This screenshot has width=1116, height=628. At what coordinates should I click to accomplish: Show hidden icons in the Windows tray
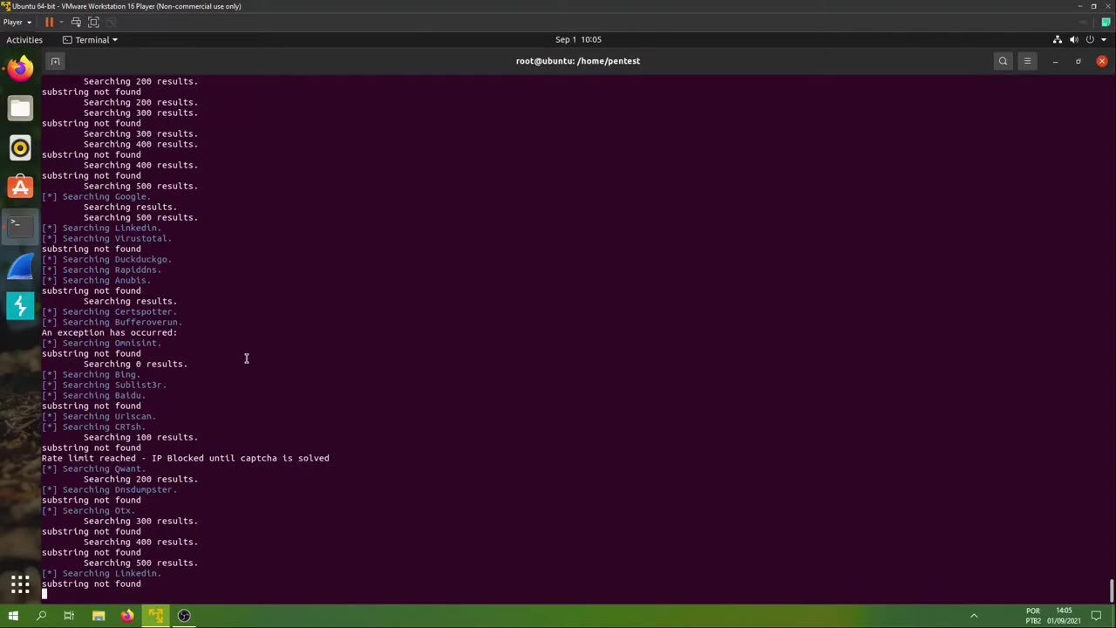pyautogui.click(x=974, y=616)
